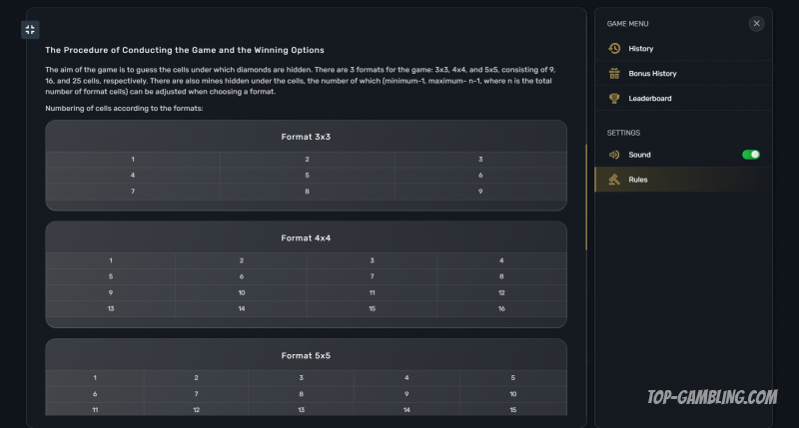The height and width of the screenshot is (428, 799).
Task: Click cell 13 in the 5x5 table
Action: 301,410
